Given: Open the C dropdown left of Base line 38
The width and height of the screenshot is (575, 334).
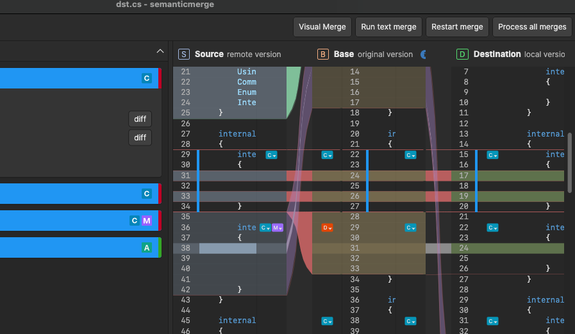Looking at the screenshot, I should pyautogui.click(x=327, y=321).
